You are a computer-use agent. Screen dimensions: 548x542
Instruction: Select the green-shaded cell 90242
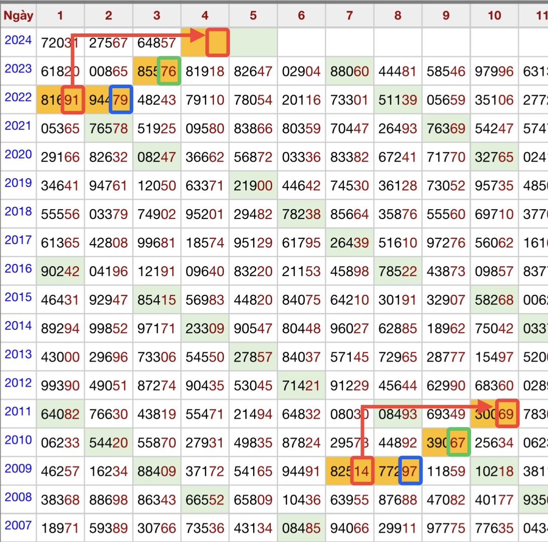pos(61,271)
